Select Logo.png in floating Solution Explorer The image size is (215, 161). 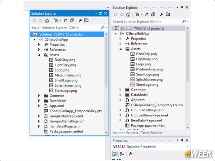[62, 70]
